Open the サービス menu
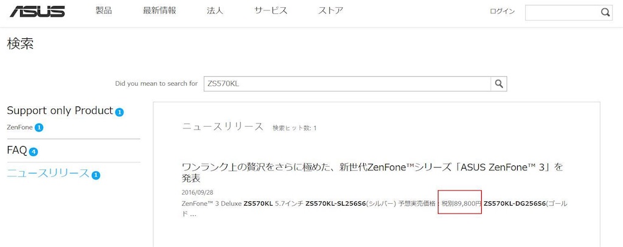Screen dimensions: 623x247 271,11
